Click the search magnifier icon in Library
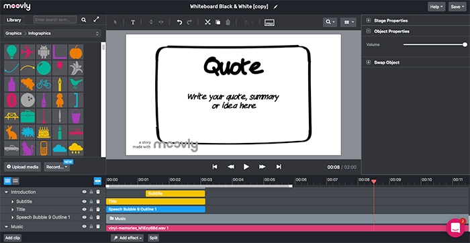 tap(84, 19)
